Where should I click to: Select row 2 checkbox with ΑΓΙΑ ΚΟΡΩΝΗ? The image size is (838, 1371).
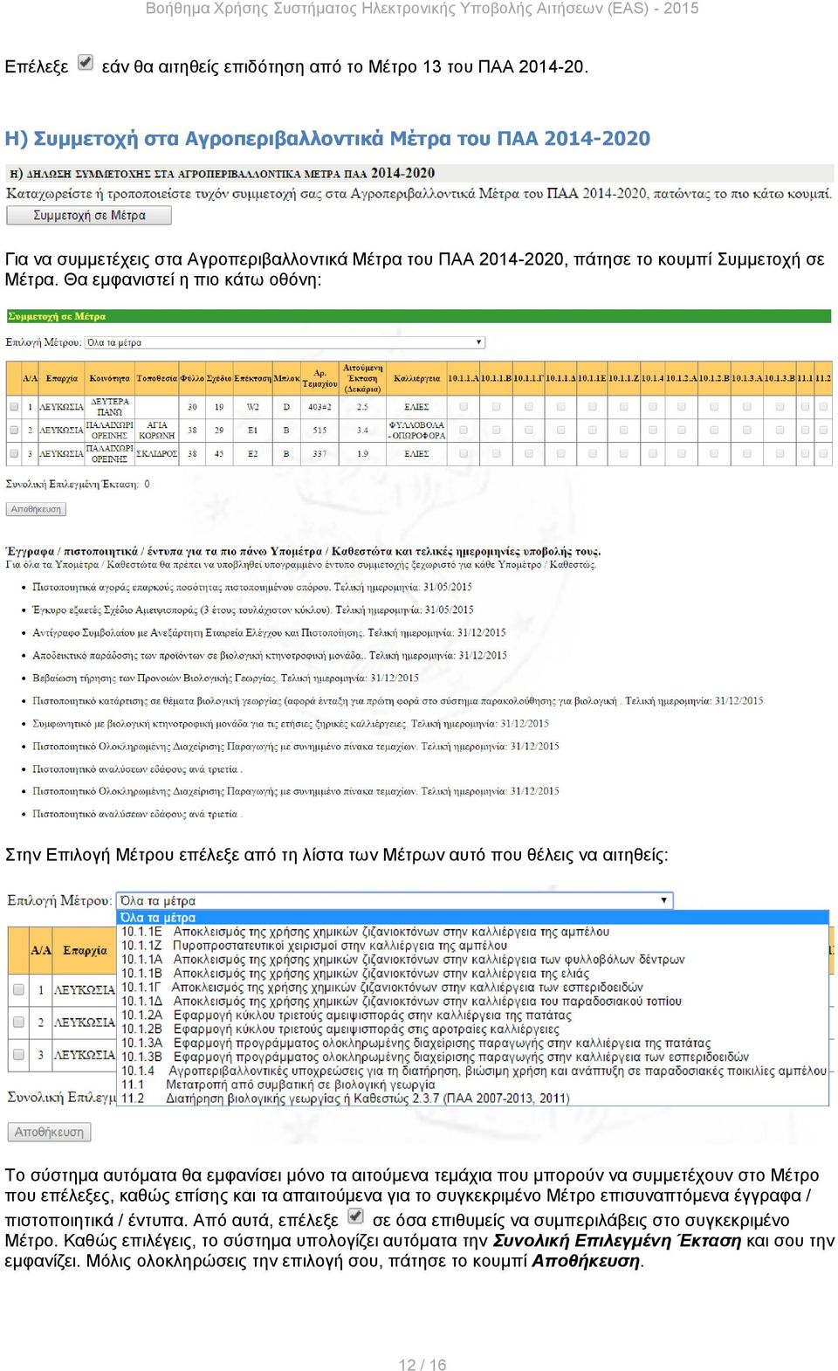pyautogui.click(x=14, y=430)
